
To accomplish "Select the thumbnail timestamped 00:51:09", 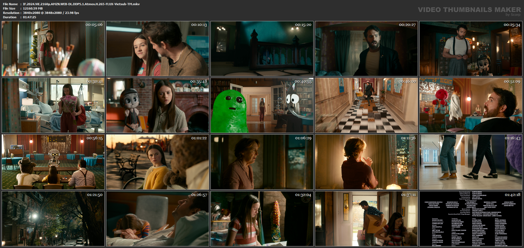I will pos(471,105).
